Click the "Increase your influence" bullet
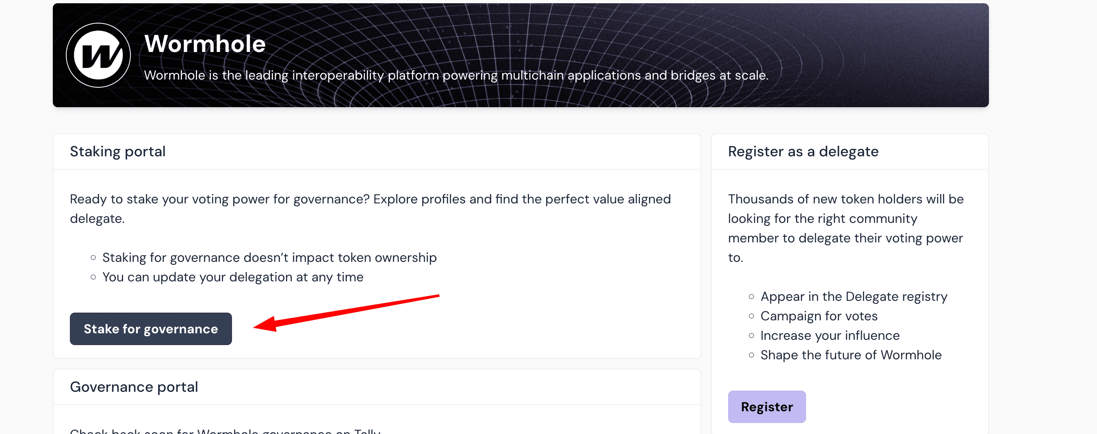1097x434 pixels. [830, 335]
